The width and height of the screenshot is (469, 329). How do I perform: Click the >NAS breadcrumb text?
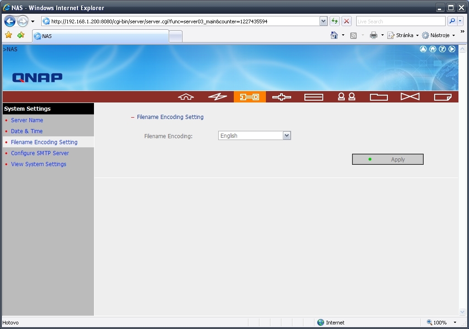click(10, 49)
